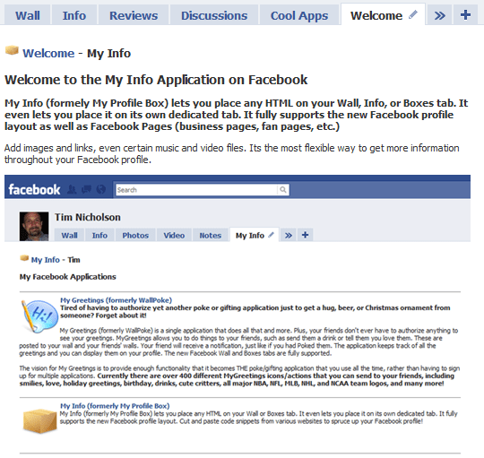Click the friend requests icon in Facebook bar
The image size is (484, 458).
73,189
